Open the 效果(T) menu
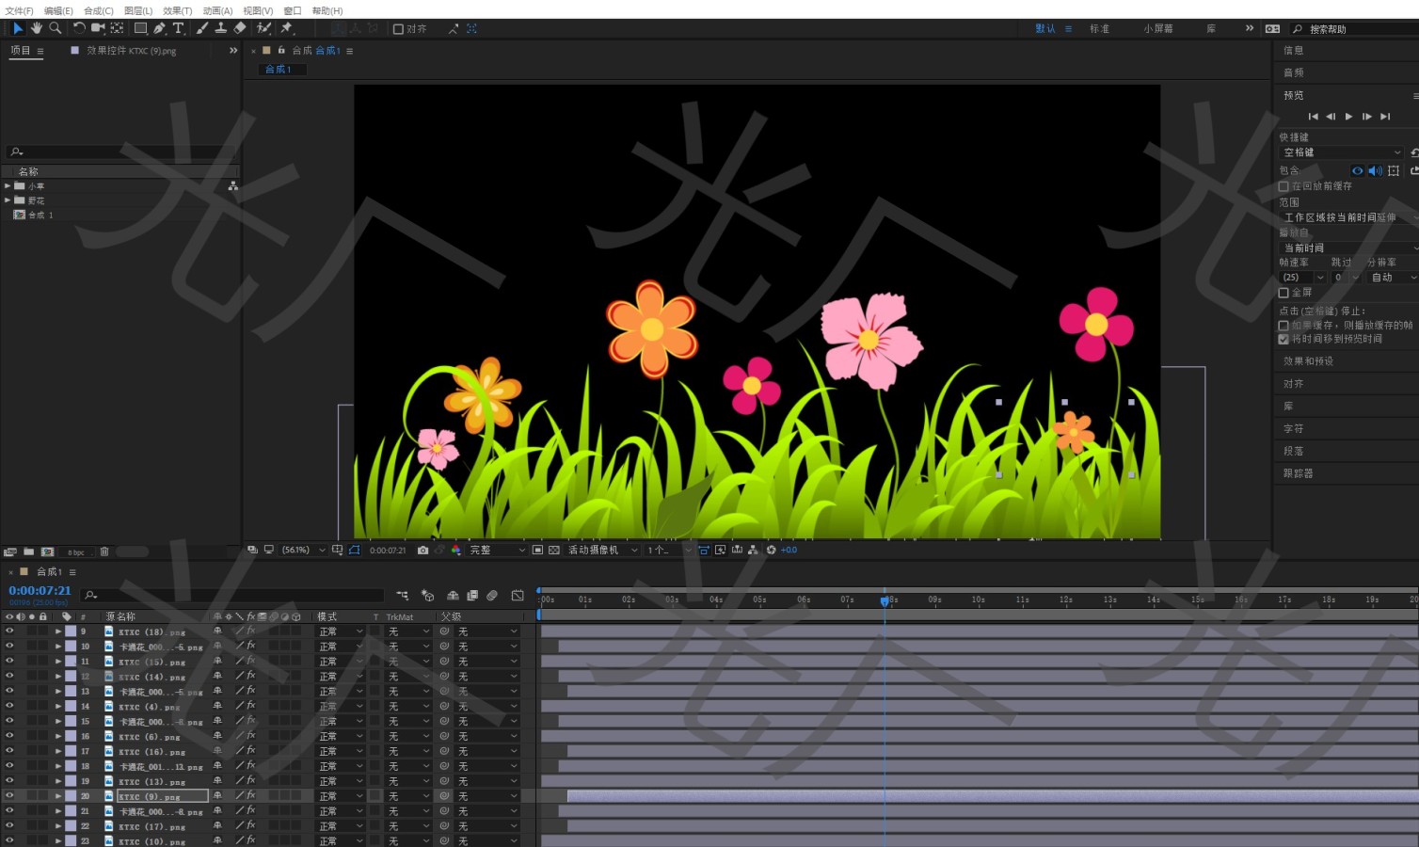The width and height of the screenshot is (1419, 847). (178, 10)
